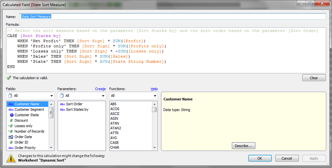Click the Fields list scroll up arrow
The height and width of the screenshot is (168, 332).
(51, 104)
